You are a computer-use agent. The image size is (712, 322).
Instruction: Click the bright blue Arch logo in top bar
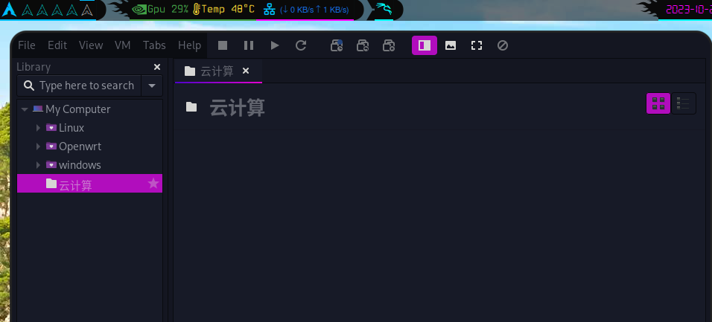[9, 10]
